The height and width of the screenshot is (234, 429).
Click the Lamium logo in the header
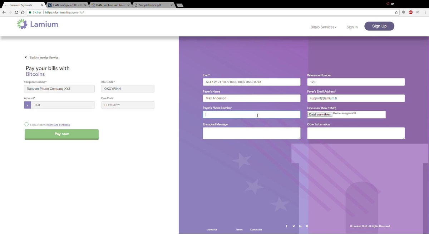tap(37, 24)
